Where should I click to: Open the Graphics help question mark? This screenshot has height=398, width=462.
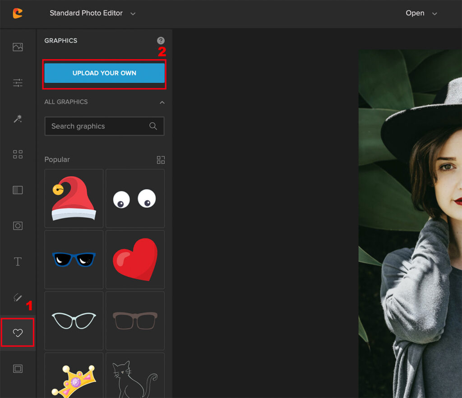click(161, 41)
